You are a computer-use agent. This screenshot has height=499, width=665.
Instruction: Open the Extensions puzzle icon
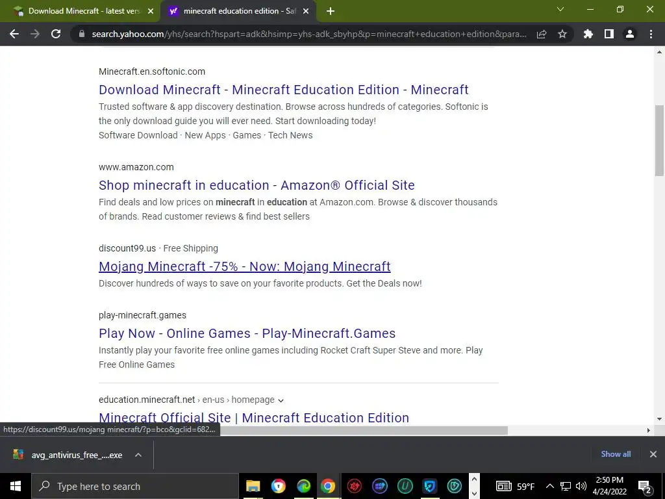588,34
